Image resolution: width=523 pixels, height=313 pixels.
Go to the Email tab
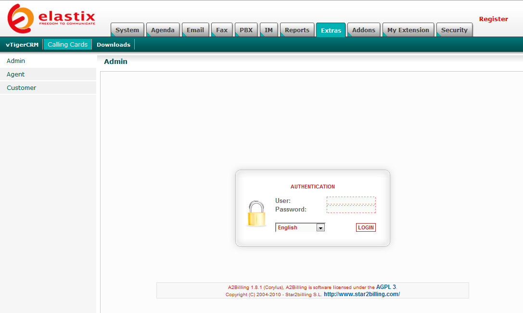[x=195, y=30]
